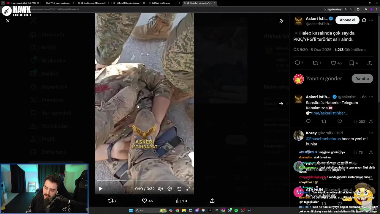Click the Yanıtını gönder reply field

pos(324,78)
